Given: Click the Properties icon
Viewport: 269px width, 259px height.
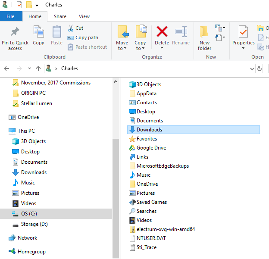Looking at the screenshot, I should click(x=243, y=31).
